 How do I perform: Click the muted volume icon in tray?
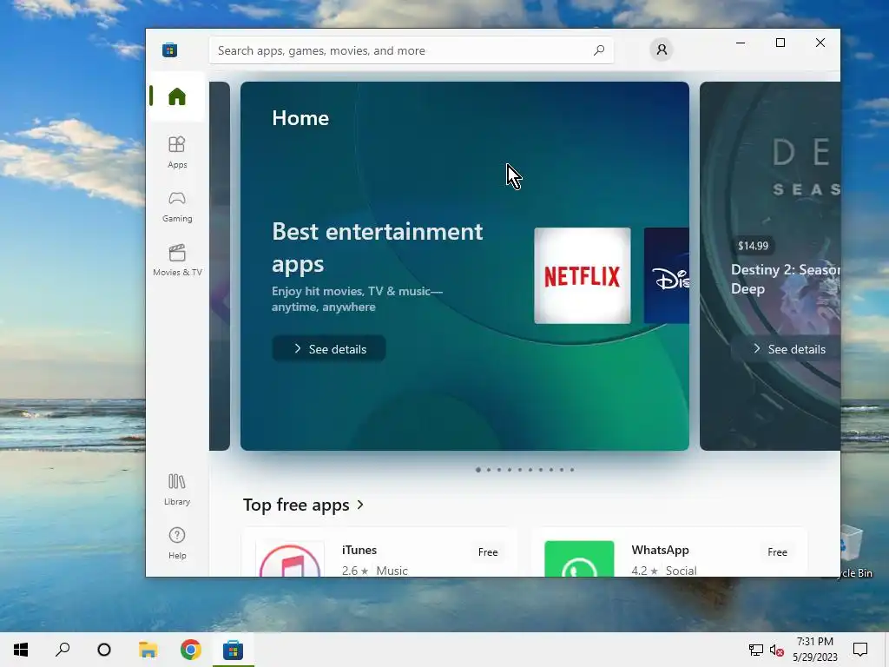(x=777, y=650)
